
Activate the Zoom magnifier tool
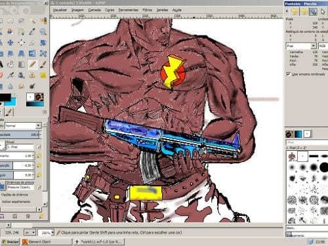tap(43, 31)
